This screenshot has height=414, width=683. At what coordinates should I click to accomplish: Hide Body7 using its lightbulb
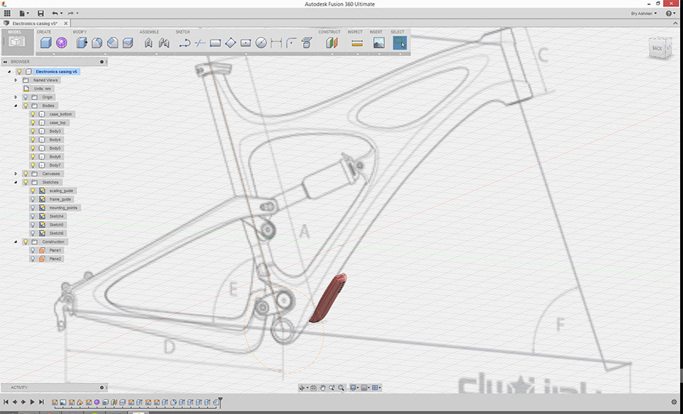tap(33, 165)
